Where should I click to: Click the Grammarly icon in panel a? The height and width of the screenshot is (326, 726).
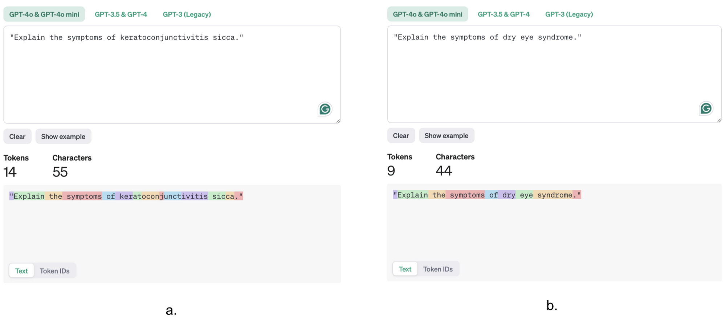coord(325,109)
